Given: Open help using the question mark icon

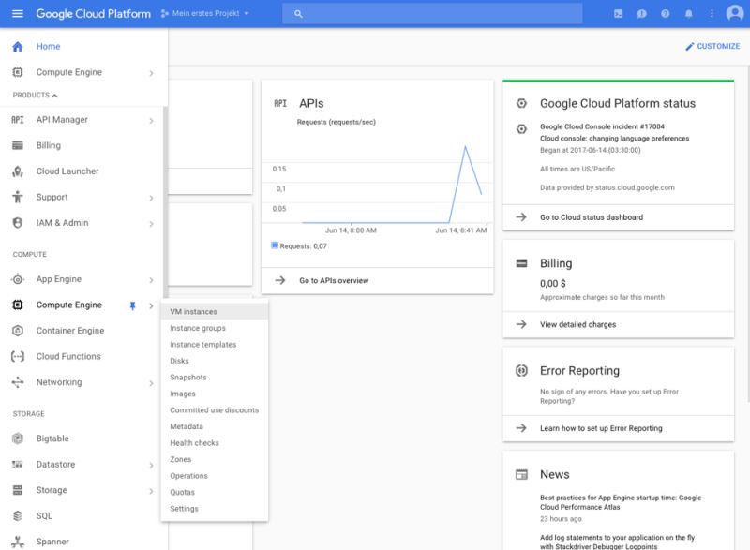Looking at the screenshot, I should point(666,13).
